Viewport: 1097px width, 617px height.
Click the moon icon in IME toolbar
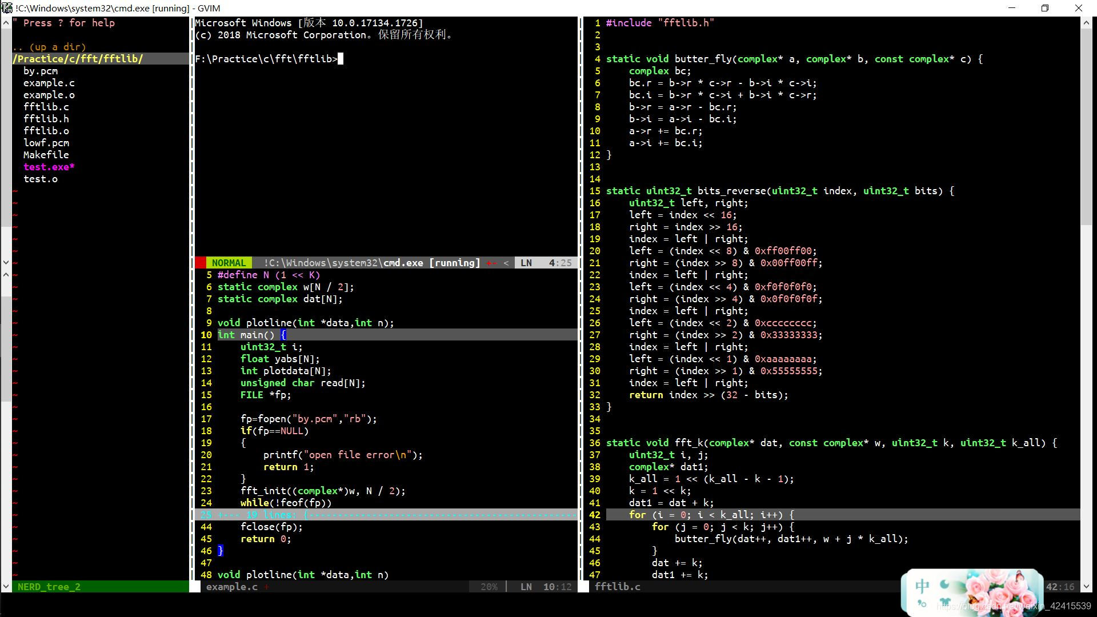coord(944,584)
